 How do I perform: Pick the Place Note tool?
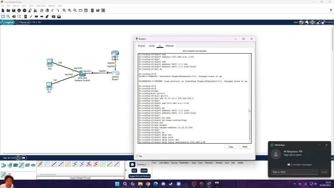coord(26,16)
